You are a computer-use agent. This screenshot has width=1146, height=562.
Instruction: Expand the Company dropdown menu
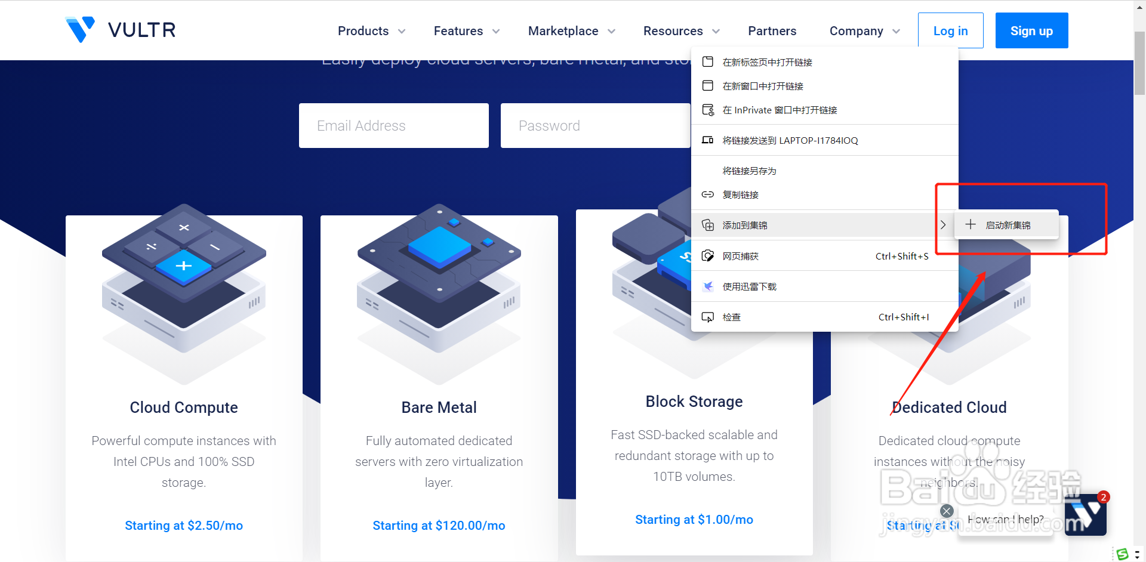[x=865, y=31]
